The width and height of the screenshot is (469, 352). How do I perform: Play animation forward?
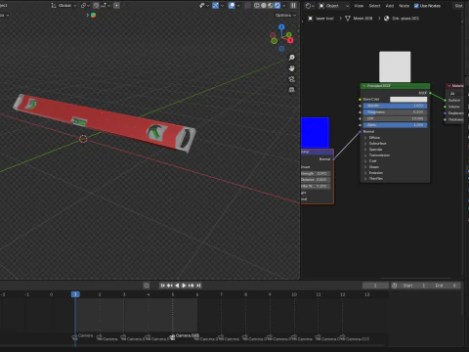click(x=184, y=286)
